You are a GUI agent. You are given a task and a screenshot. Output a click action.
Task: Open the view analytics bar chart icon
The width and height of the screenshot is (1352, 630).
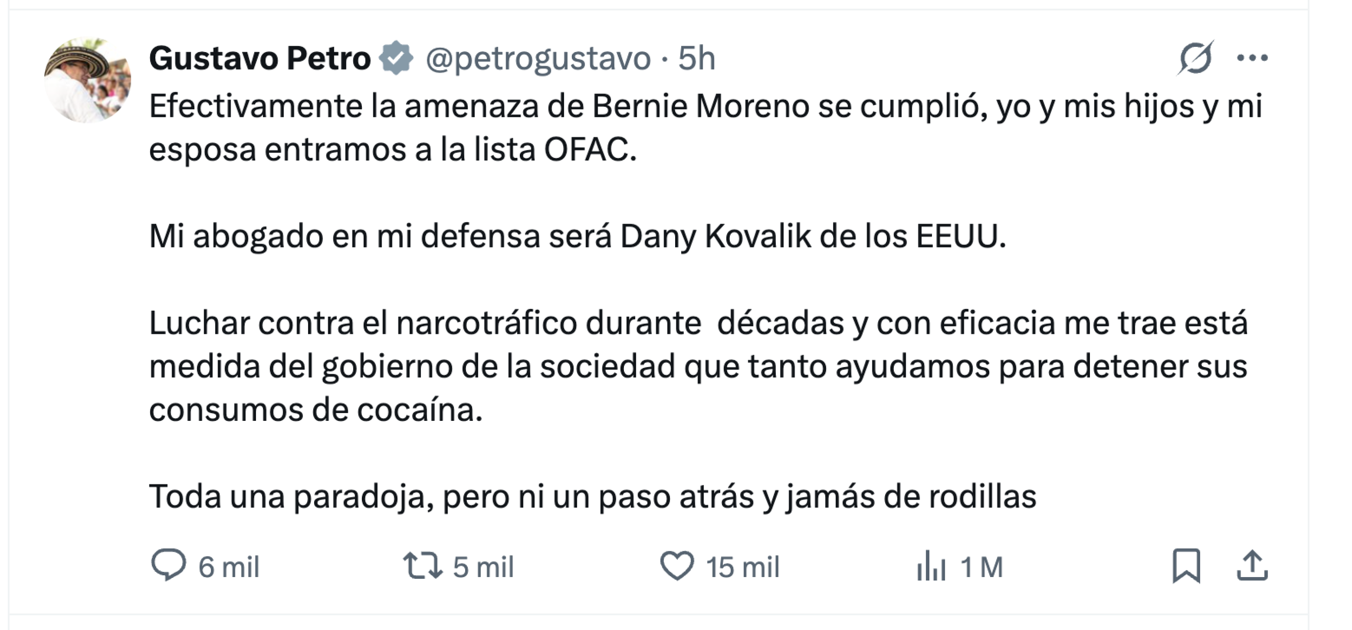931,565
